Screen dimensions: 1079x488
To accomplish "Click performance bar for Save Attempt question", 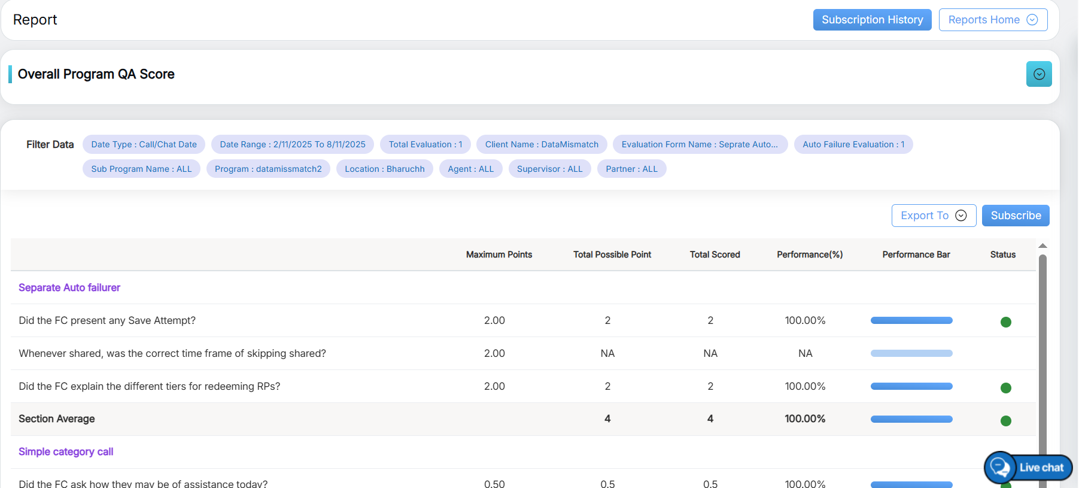I will pyautogui.click(x=911, y=321).
